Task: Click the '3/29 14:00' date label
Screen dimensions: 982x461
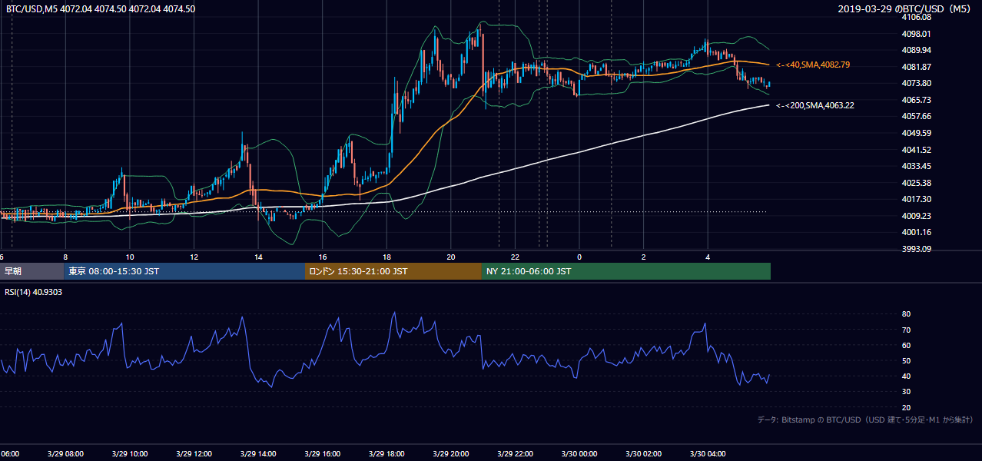Action: click(257, 454)
